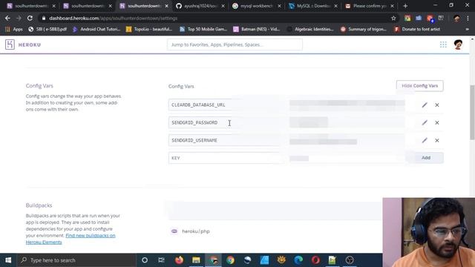Open Find new buildpacks on Heroku Elements link
475x267 pixels.
(x=71, y=239)
